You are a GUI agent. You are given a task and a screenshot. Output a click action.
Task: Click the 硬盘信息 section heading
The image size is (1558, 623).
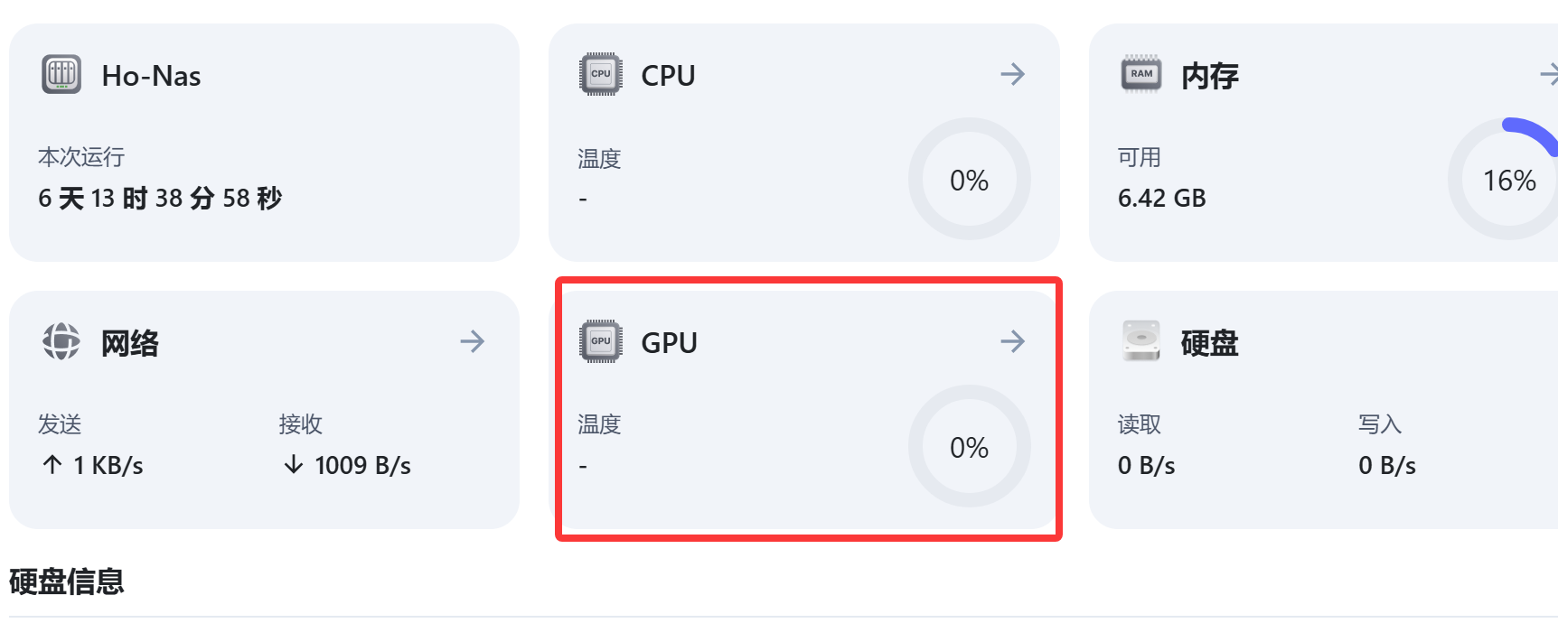67,581
